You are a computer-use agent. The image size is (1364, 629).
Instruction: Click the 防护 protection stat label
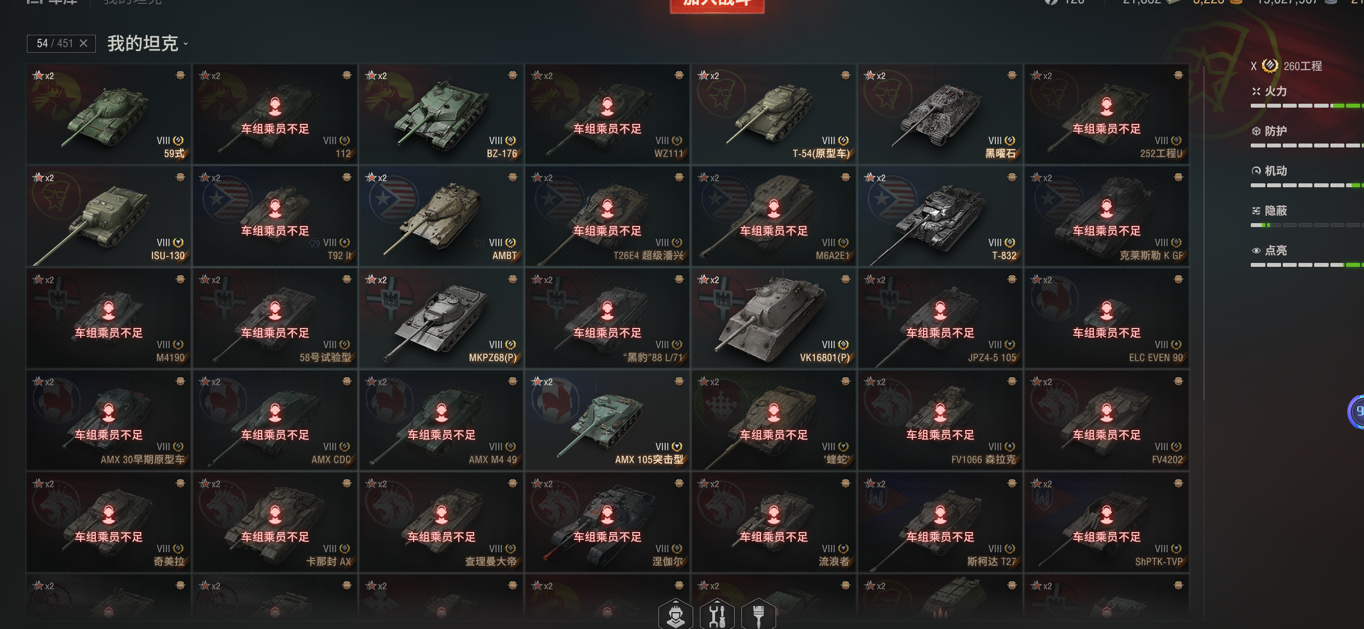tap(1276, 131)
